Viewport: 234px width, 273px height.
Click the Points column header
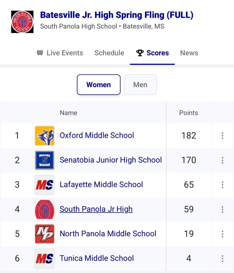click(188, 113)
